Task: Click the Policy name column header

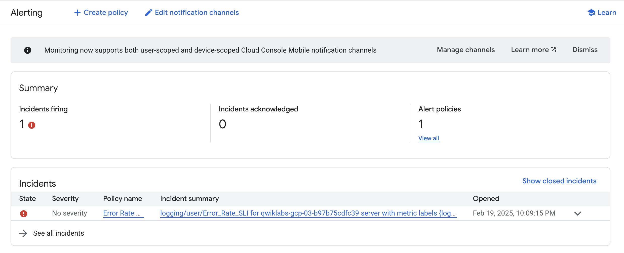Action: (123, 199)
